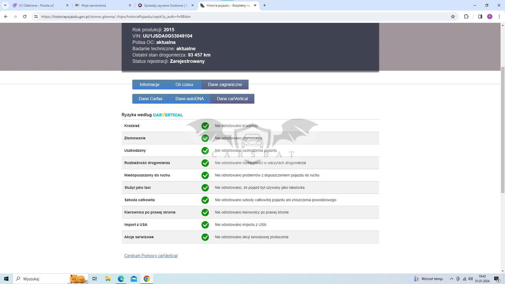Show hidden system tray icons
505x284 pixels.
tap(451, 279)
